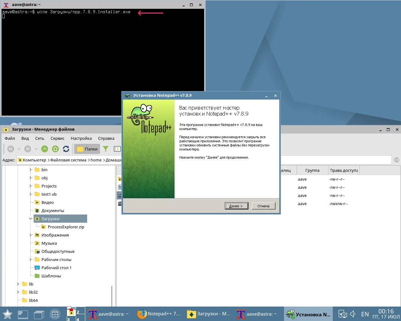Viewport: 401px width, 321px height.
Task: Open the Вид menu
Action: click(25, 138)
